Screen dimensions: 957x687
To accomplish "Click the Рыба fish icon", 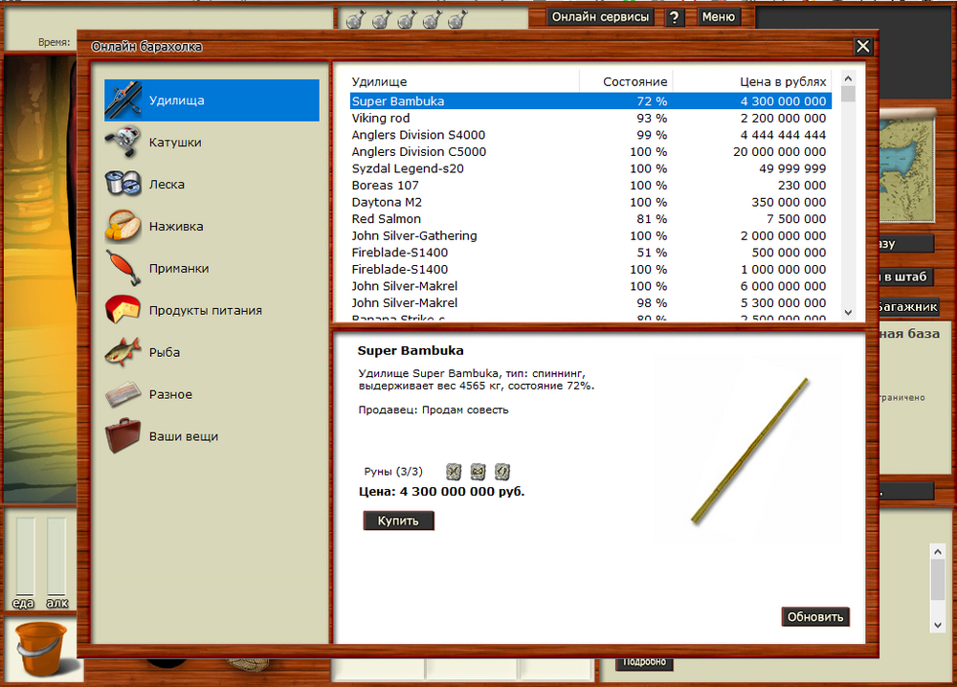I will click(x=123, y=352).
